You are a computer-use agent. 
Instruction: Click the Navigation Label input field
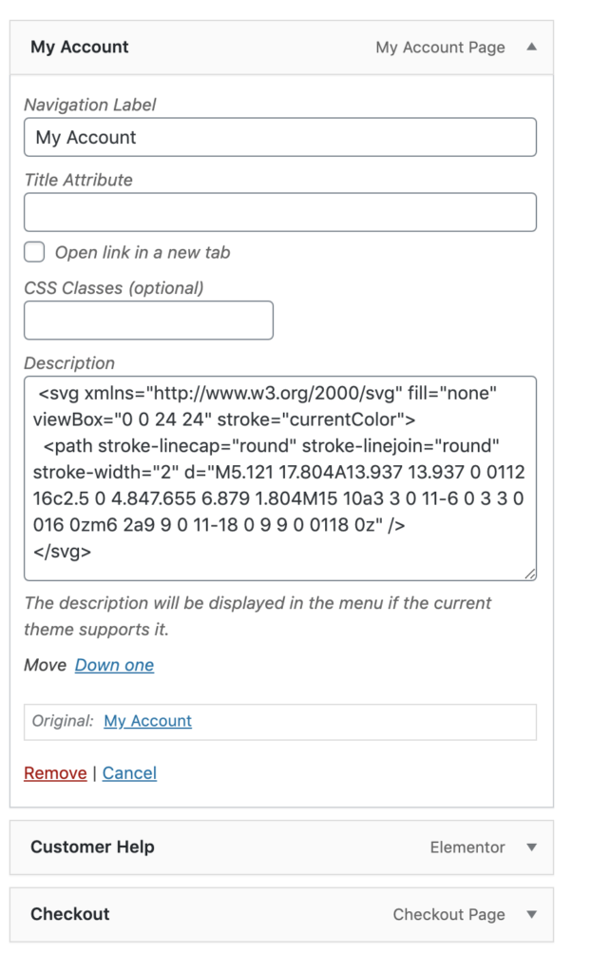(x=279, y=137)
